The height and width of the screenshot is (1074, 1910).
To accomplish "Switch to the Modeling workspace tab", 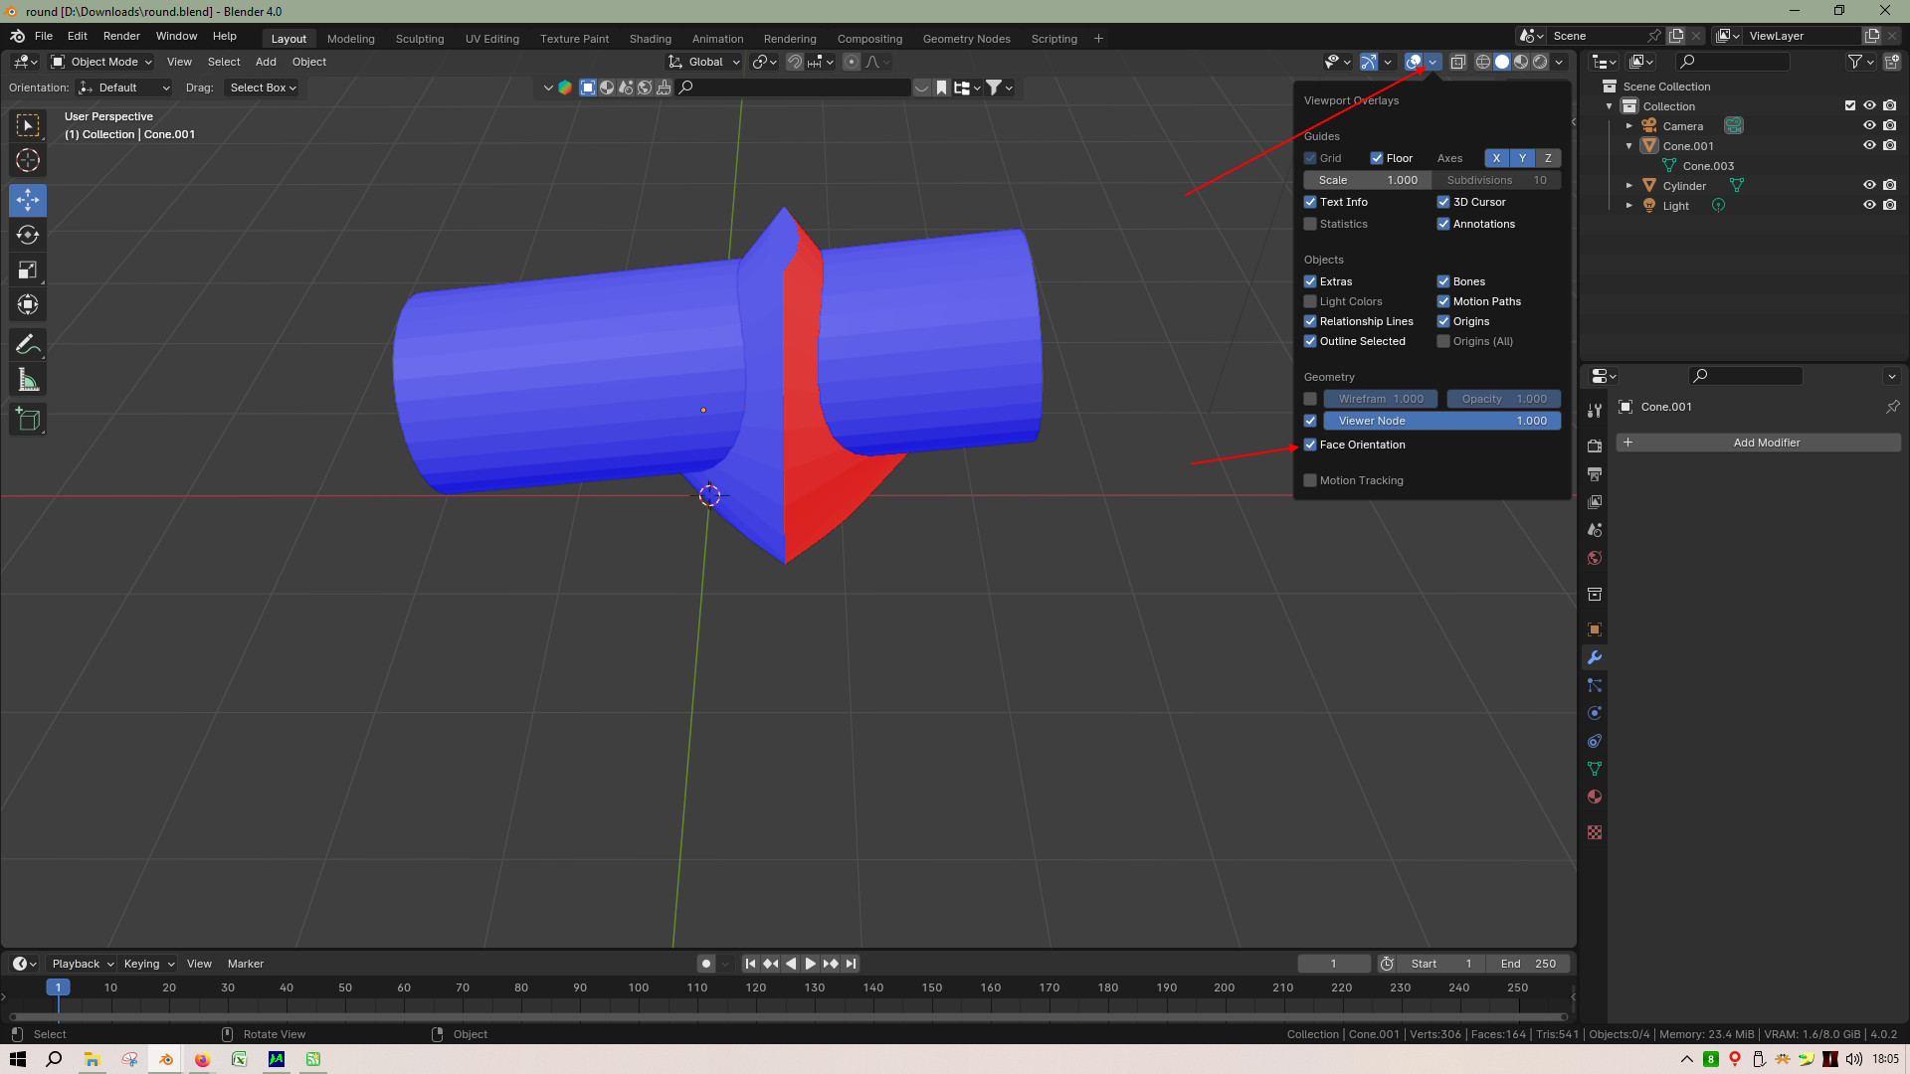I will click(351, 39).
